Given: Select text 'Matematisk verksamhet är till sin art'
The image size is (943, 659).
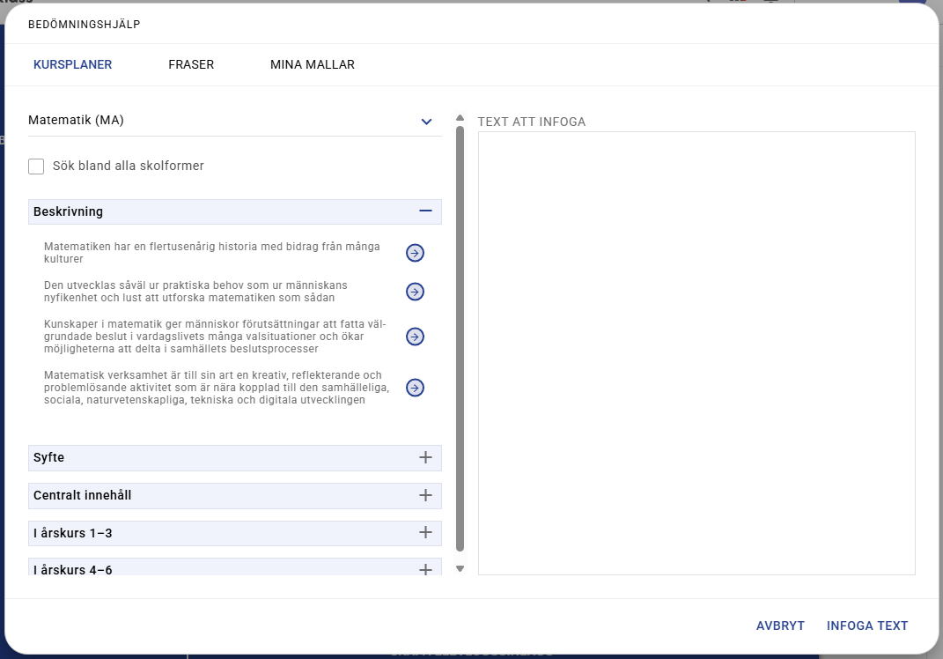Looking at the screenshot, I should click(138, 375).
